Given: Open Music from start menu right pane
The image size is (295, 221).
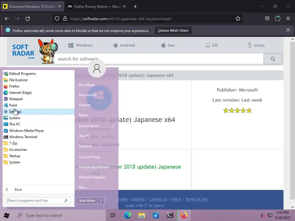Looking at the screenshot, I should 84,115.
